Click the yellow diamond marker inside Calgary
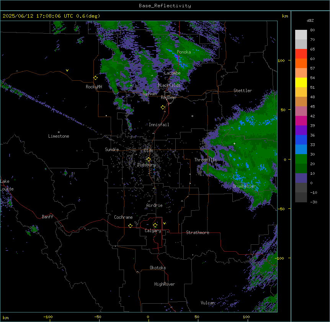This screenshot has width=330, height=322. point(155,225)
